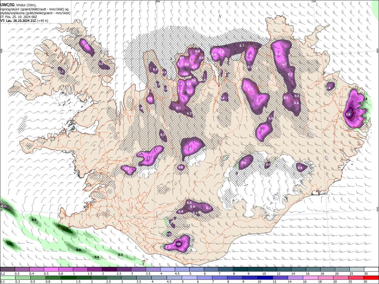Select lower scale swatch labeled 4
Image resolution: width=379 pixels, height=284 pixels.
point(159,277)
